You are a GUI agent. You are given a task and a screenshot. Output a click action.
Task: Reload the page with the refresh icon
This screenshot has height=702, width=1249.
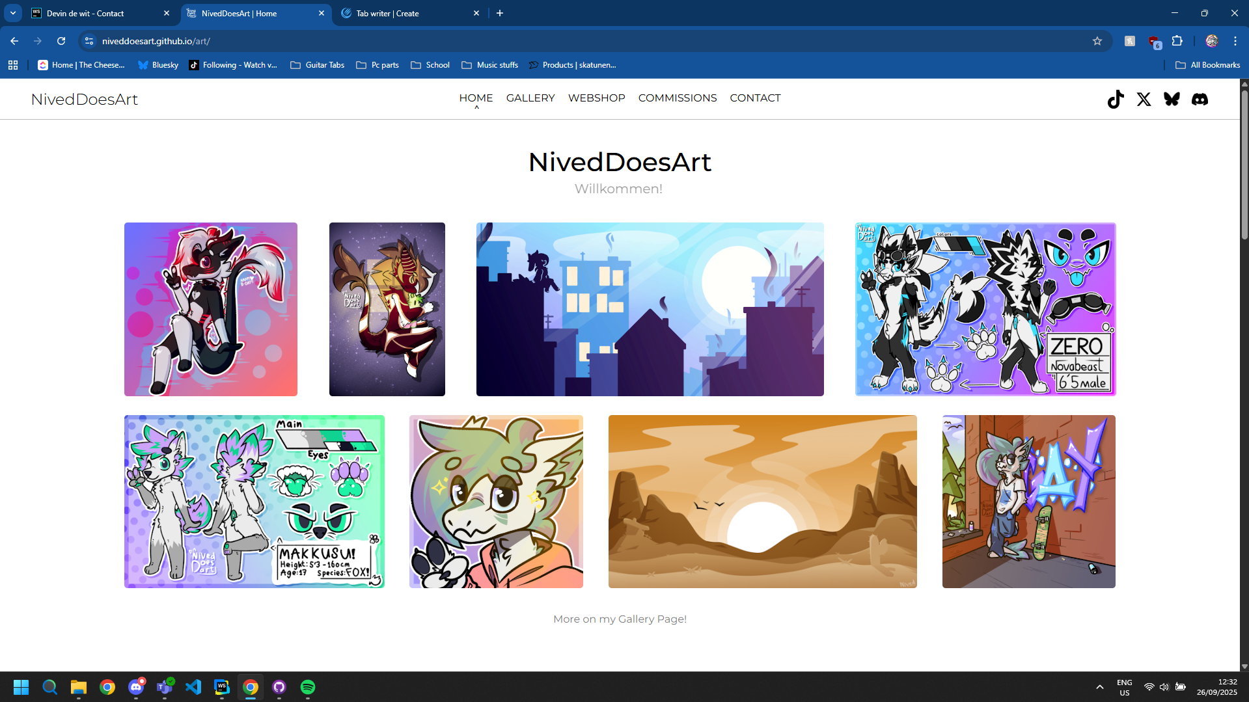click(x=61, y=41)
